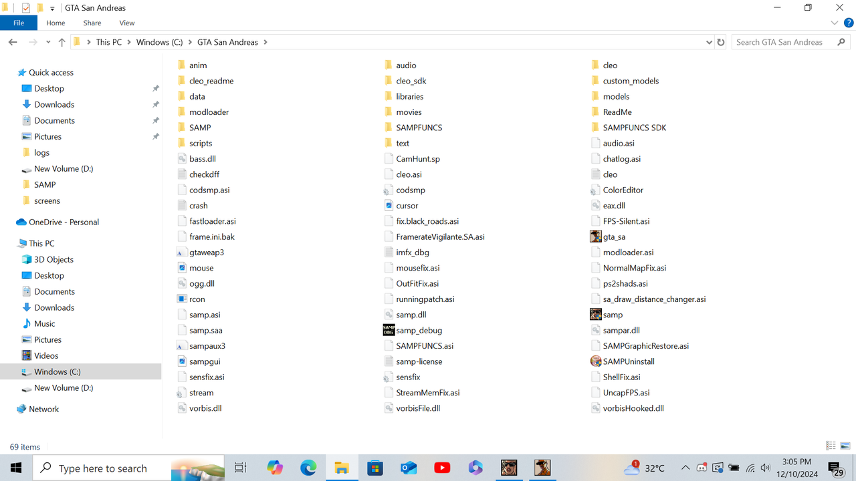This screenshot has width=856, height=481.
Task: Select the sampgui image file icon
Action: [182, 361]
